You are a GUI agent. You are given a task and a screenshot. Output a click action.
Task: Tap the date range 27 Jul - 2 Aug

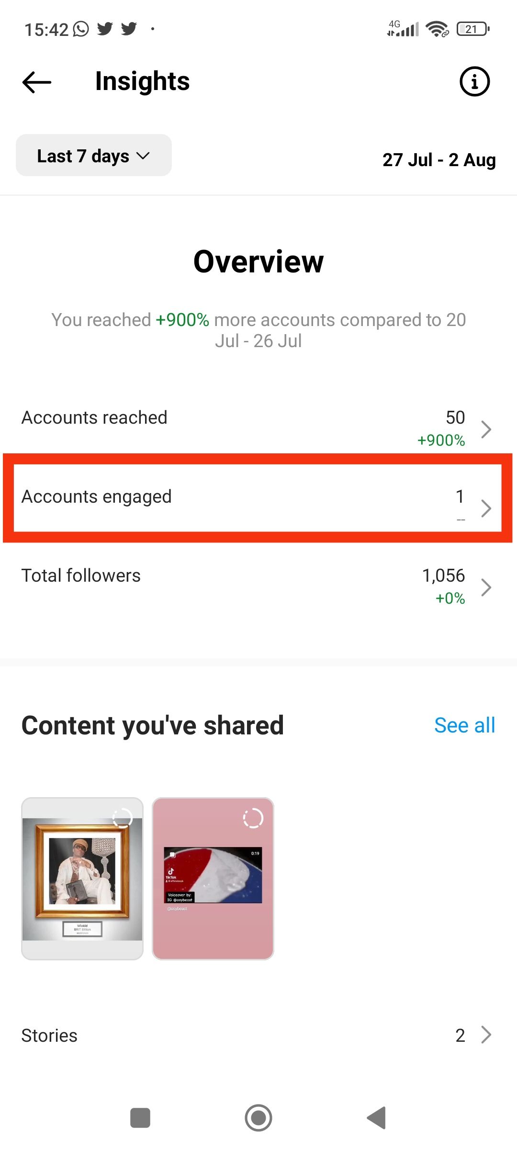pos(439,160)
